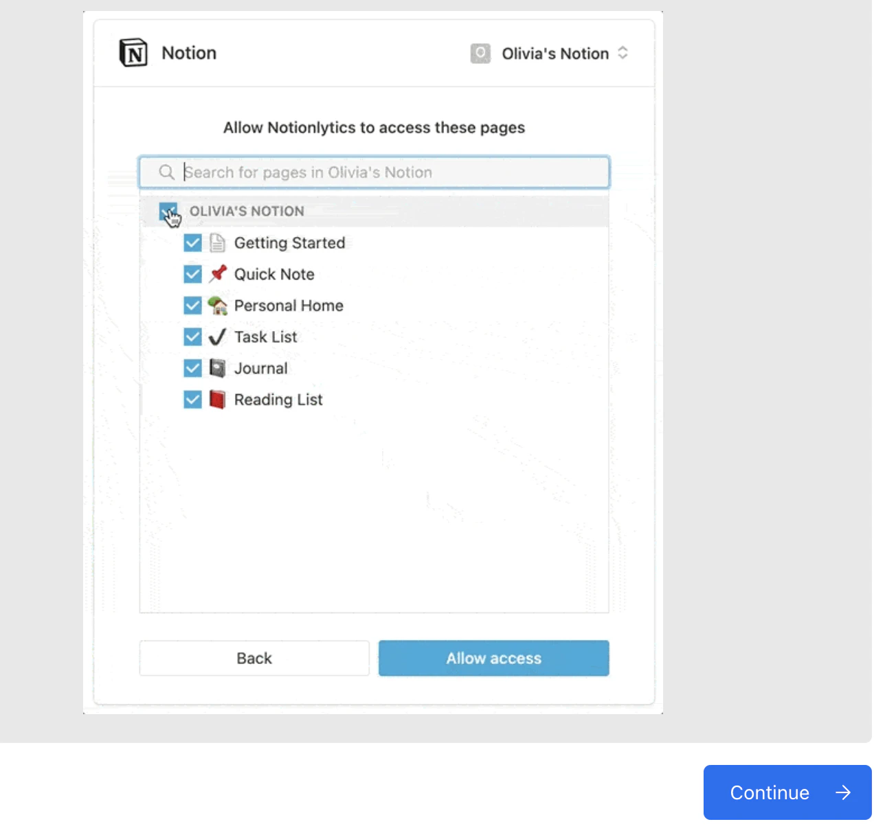The width and height of the screenshot is (885, 835).
Task: Click the Getting Started page document icon
Action: point(217,242)
